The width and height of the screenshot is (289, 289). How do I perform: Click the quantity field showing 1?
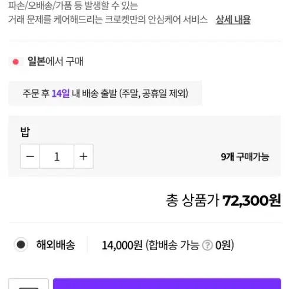tap(57, 156)
